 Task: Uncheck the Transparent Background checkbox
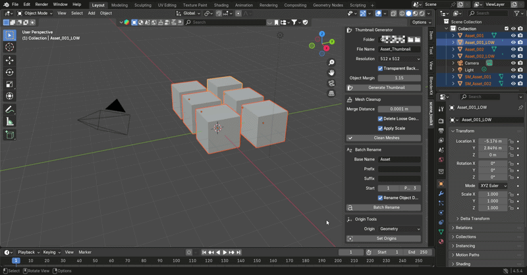pos(380,68)
